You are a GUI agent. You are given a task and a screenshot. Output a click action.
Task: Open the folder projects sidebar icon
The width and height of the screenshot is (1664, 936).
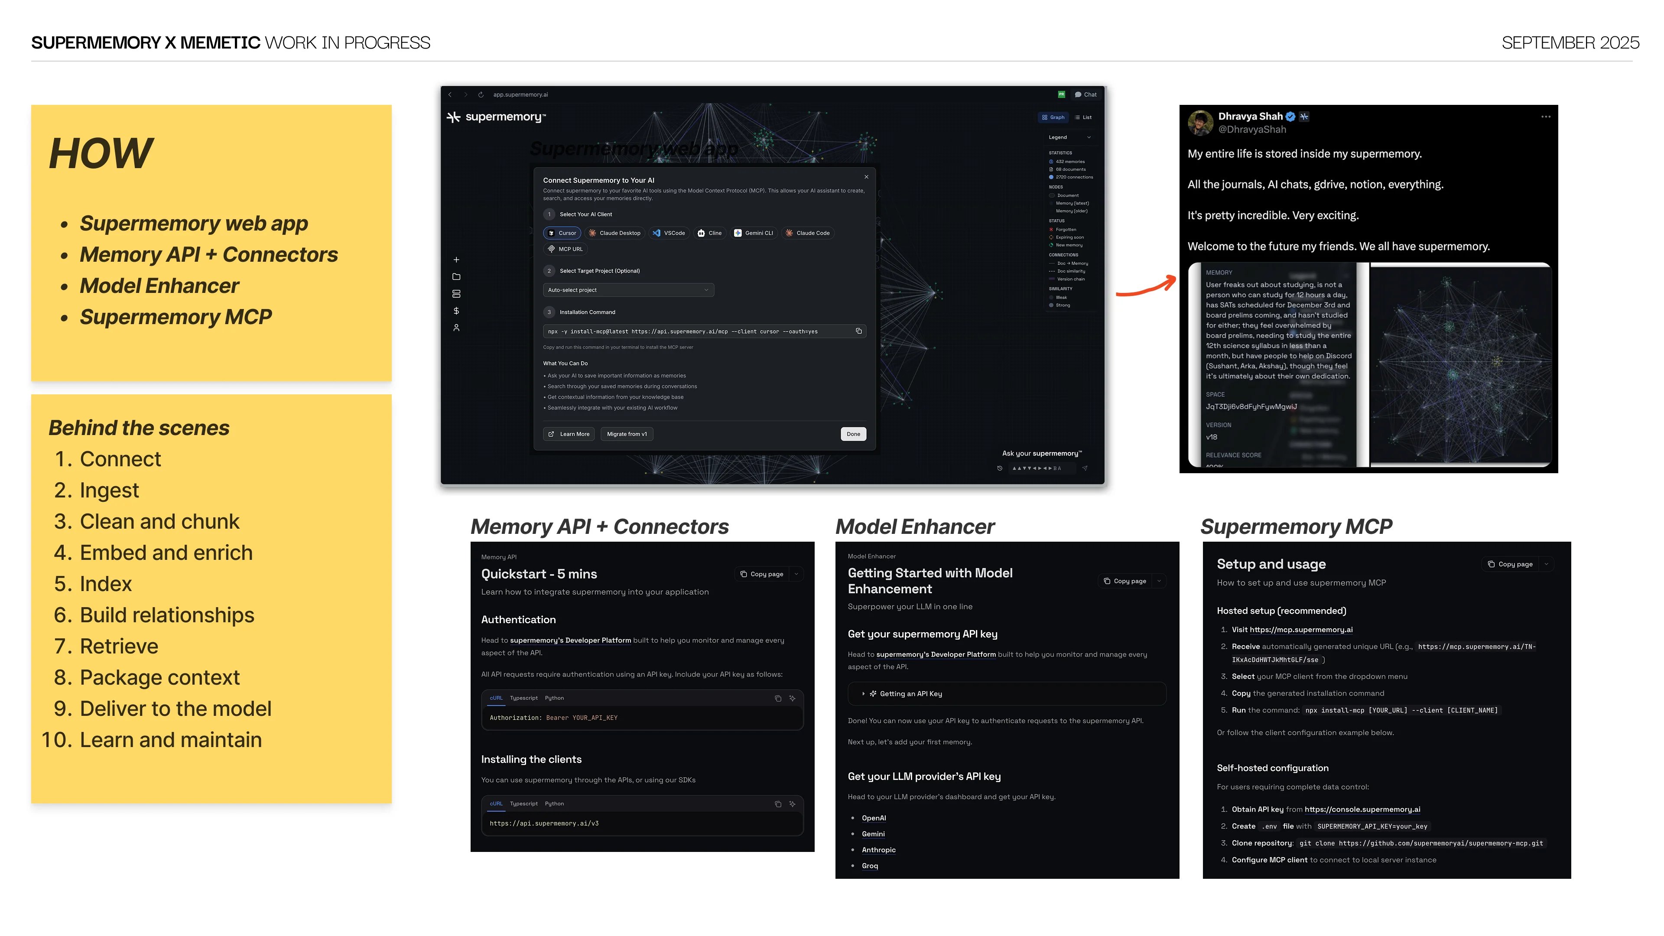coord(456,276)
